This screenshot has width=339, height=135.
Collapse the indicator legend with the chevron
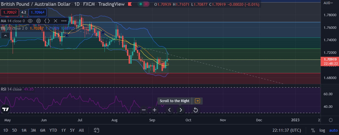click(5, 35)
